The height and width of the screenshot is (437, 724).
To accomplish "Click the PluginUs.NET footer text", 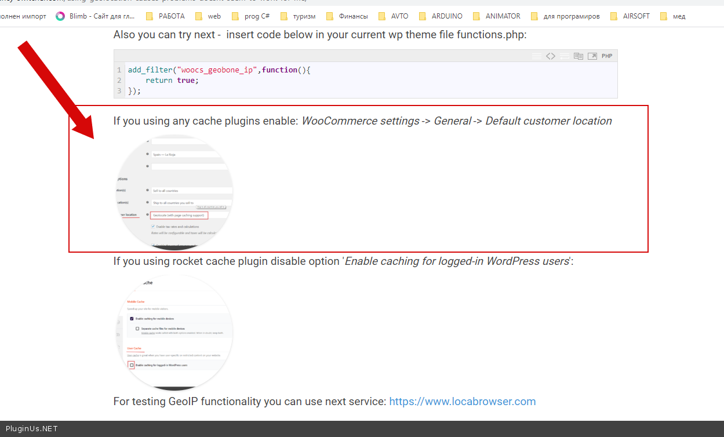I will [32, 429].
